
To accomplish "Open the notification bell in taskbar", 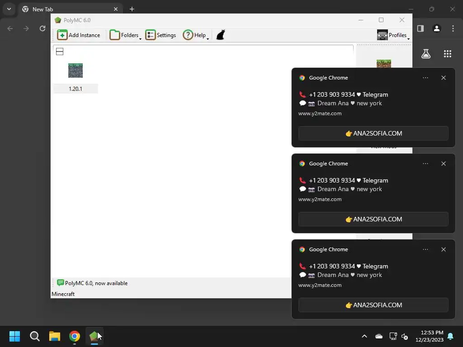I will (451, 336).
